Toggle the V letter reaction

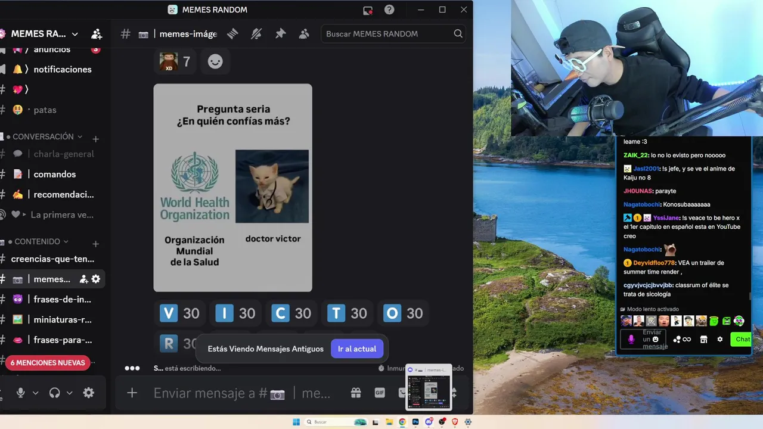coord(180,313)
